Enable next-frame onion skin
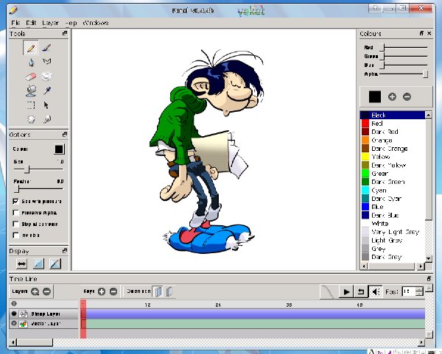The height and width of the screenshot is (354, 442). pos(169,291)
